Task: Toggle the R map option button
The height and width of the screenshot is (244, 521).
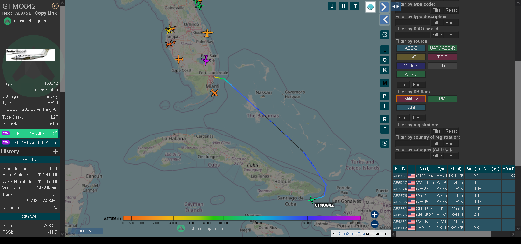Action: pos(385,119)
